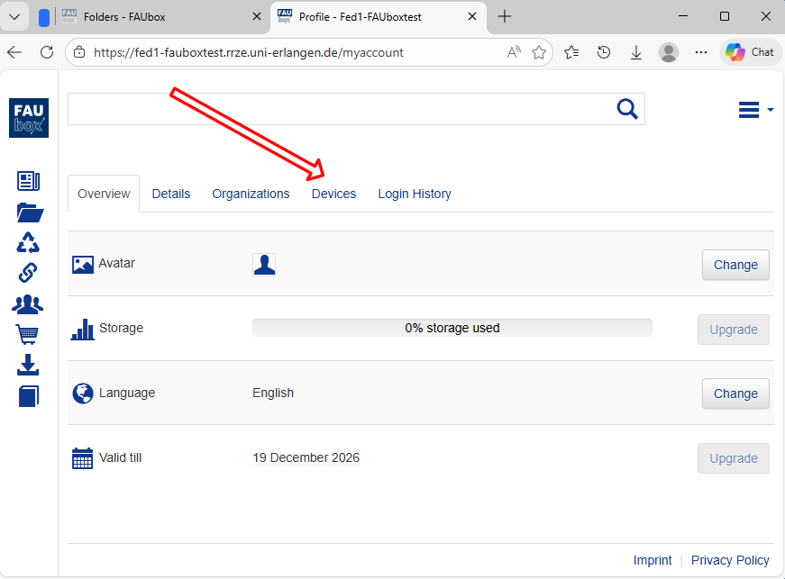The height and width of the screenshot is (579, 785).
Task: Open the recycle bin sidebar icon
Action: [x=29, y=242]
